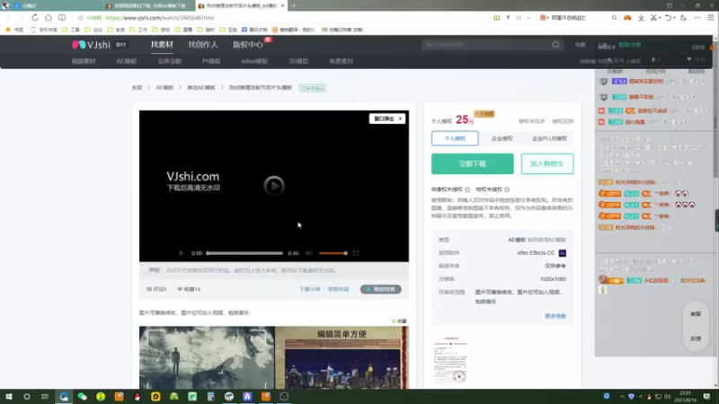This screenshot has height=404, width=719.
Task: Click the site search magnifier icon
Action: tap(555, 45)
